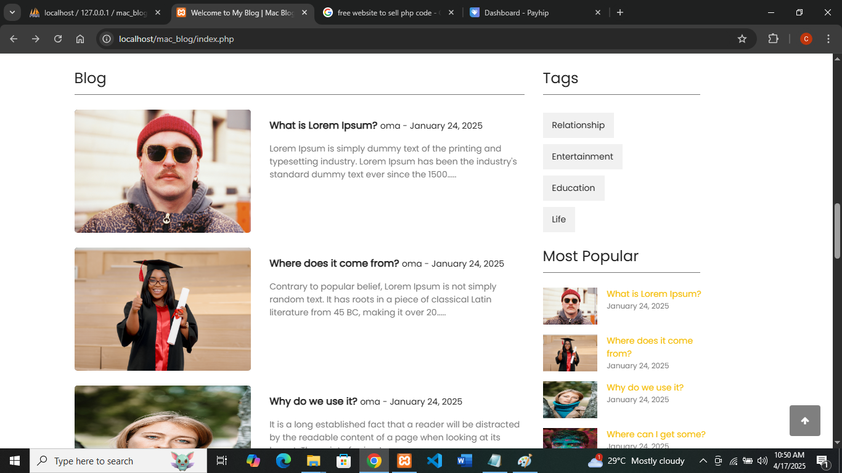The height and width of the screenshot is (473, 842).
Task: Open the graduate woman post image
Action: point(163,309)
